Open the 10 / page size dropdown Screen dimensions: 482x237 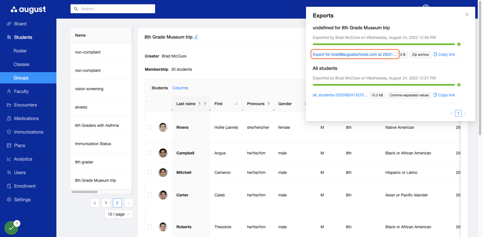tap(118, 214)
